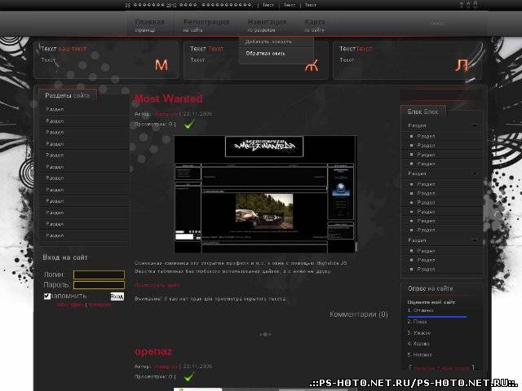Collapse the topmost Раздел group in Блок panel

tap(474, 125)
